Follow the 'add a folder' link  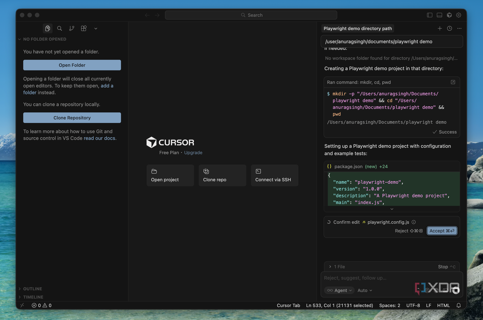pos(68,89)
